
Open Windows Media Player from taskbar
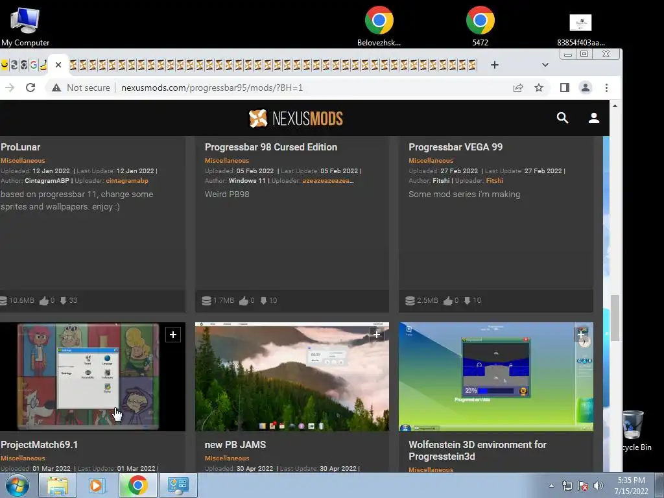click(97, 485)
